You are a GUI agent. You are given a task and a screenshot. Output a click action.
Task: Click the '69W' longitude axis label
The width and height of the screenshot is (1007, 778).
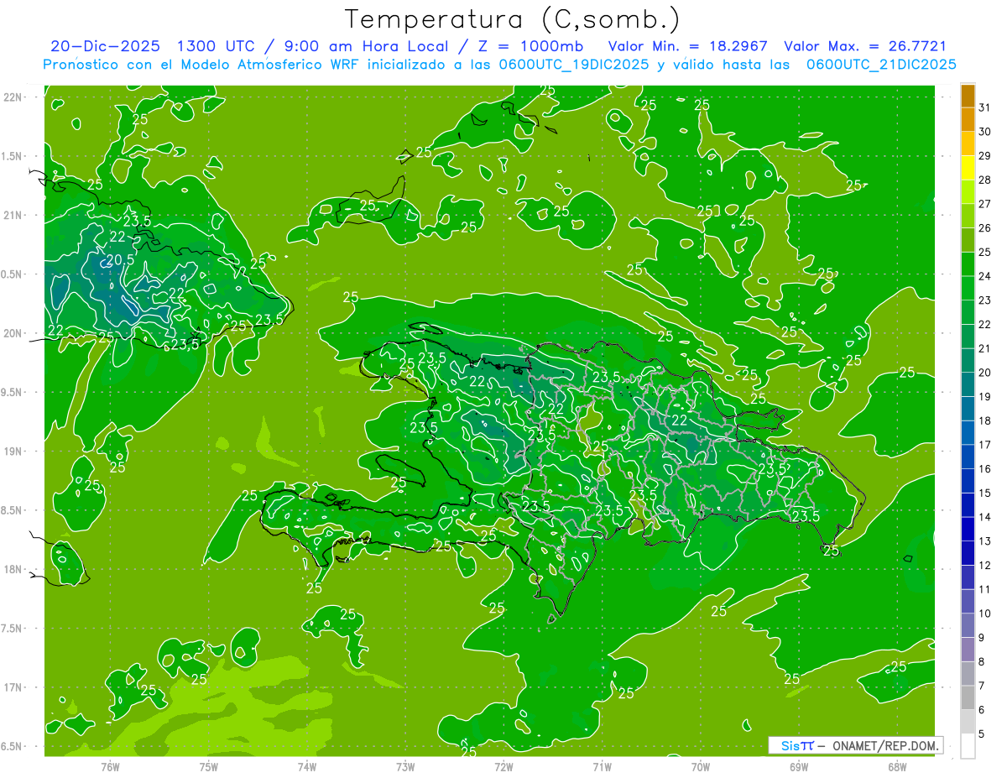pos(799,766)
